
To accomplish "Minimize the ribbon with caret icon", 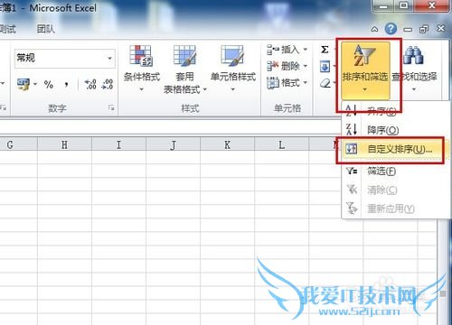I will pos(374,29).
